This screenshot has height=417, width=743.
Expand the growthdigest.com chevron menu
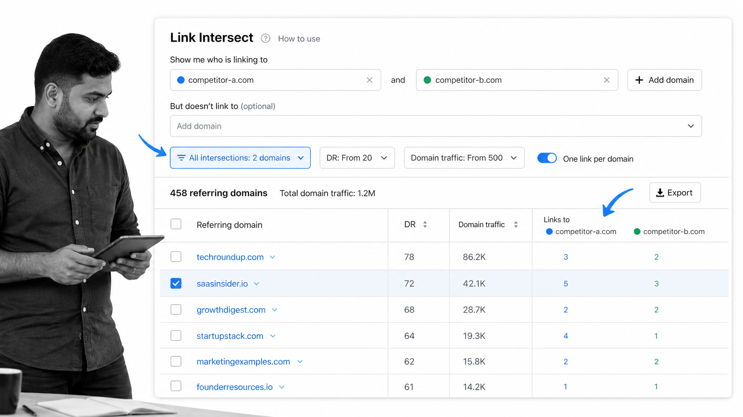click(275, 310)
